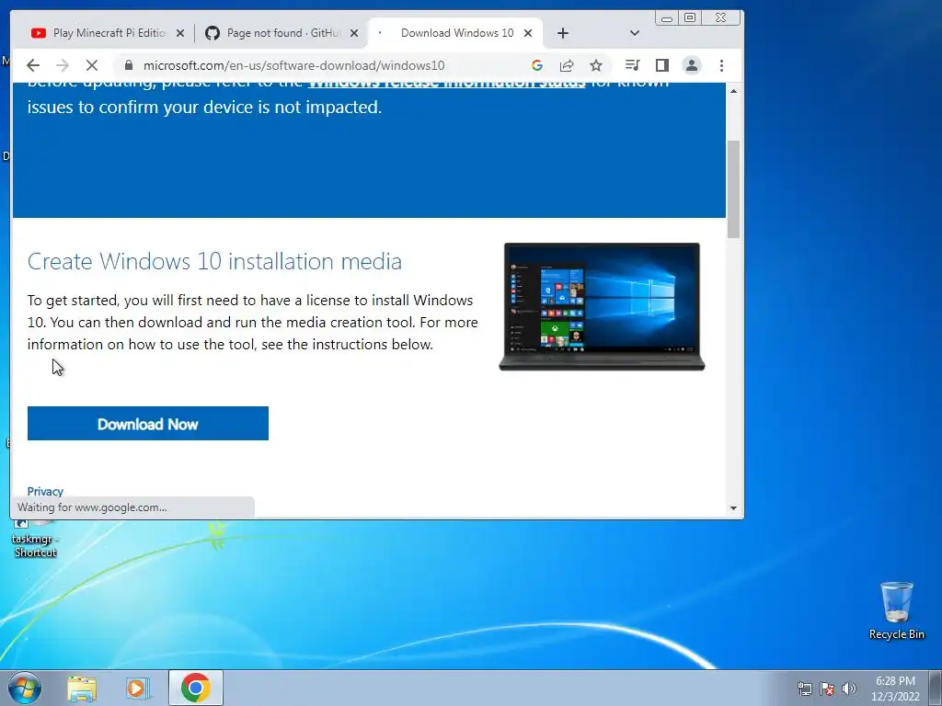Screen dimensions: 942x706
Task: Click the scroll down arrow
Action: pyautogui.click(x=733, y=507)
